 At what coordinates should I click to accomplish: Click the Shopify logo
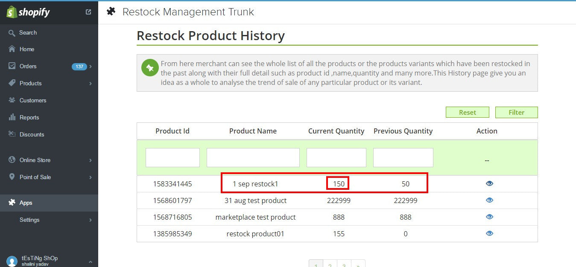click(28, 12)
